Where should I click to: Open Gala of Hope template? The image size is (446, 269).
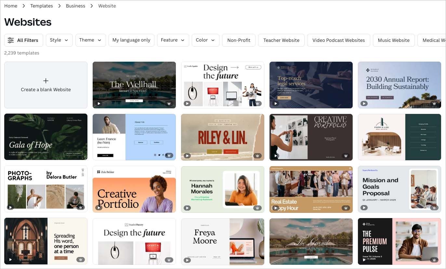(x=46, y=137)
